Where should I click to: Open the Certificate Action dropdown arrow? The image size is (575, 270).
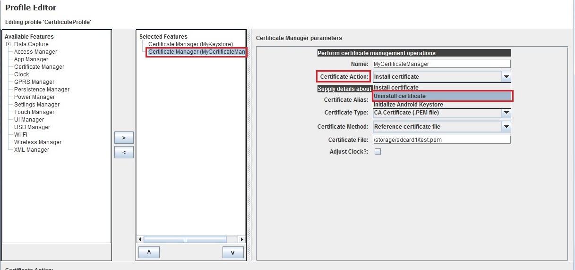coord(506,77)
